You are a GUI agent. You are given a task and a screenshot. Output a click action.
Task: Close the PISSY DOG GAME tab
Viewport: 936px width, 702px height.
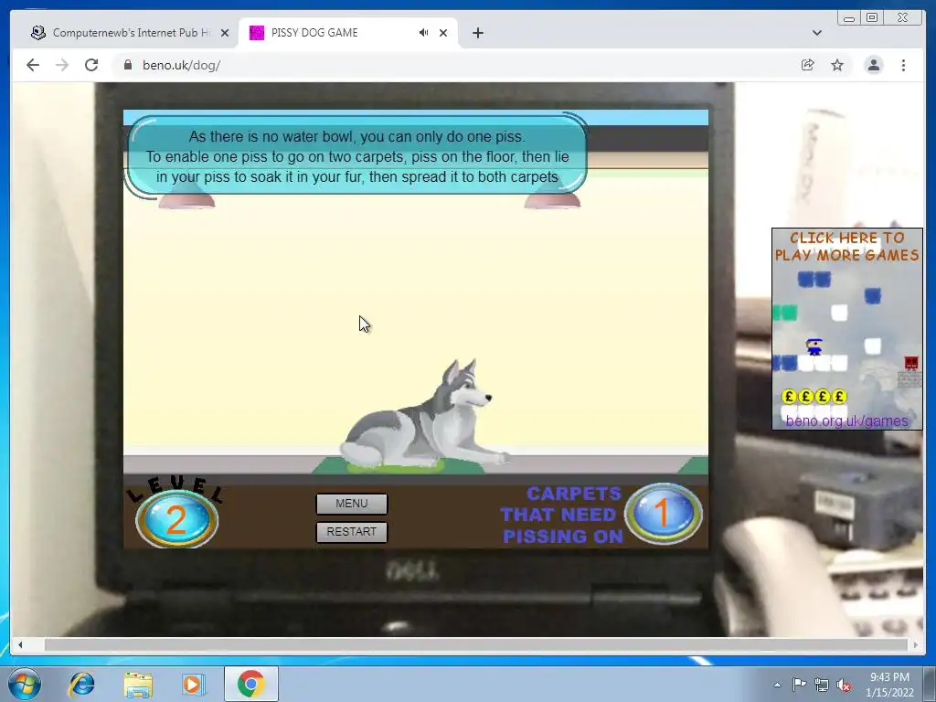coord(443,33)
